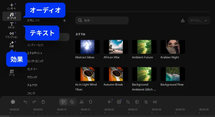Click the Ambient Future track thumbnail
This screenshot has width=215, height=117.
point(144,47)
